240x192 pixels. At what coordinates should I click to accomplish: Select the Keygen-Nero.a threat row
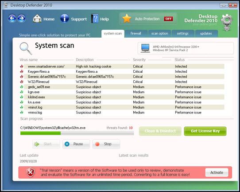(122, 71)
